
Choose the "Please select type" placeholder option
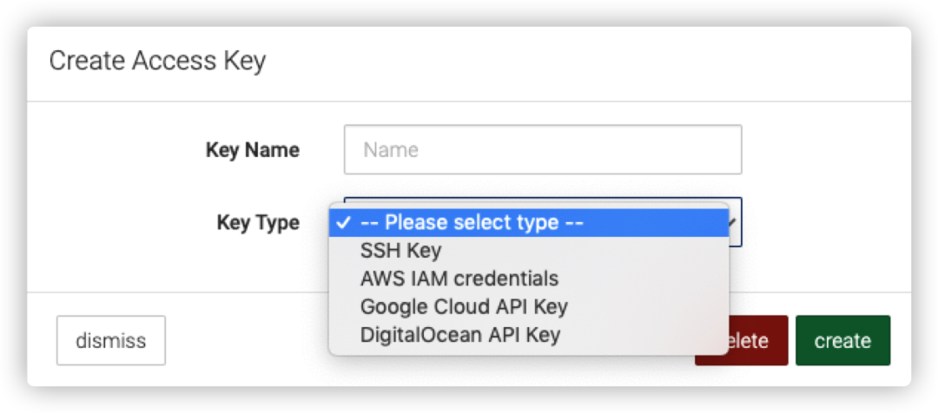471,223
